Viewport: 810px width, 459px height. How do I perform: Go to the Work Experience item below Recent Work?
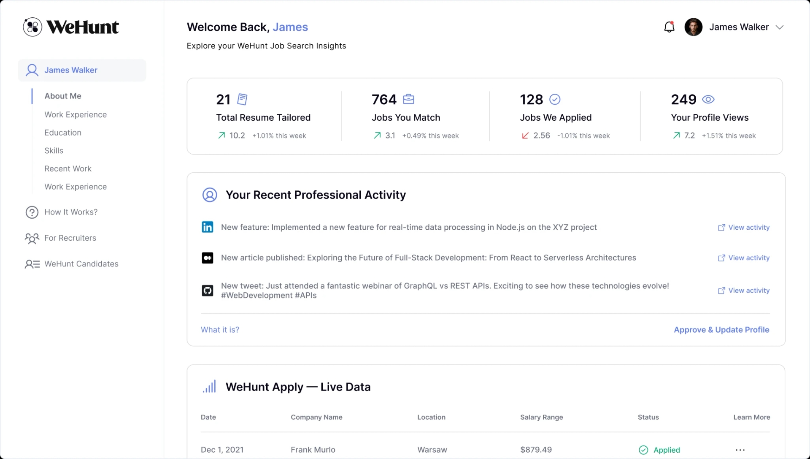coord(76,187)
